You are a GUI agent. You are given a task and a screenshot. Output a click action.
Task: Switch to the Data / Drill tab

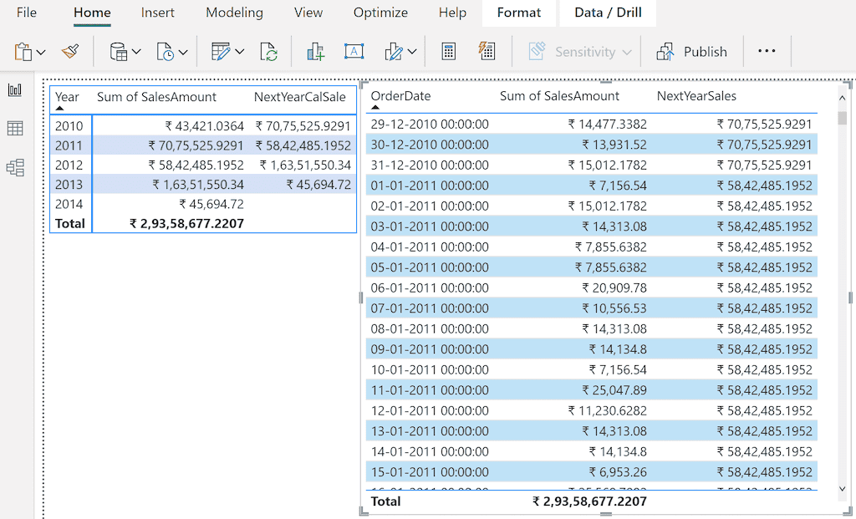click(x=608, y=13)
